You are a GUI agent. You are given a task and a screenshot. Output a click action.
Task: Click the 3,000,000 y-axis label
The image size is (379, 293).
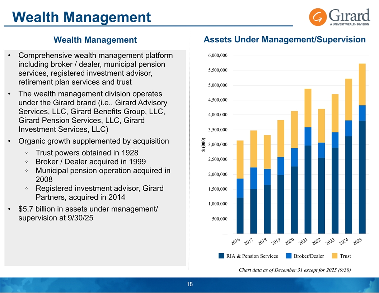[x=217, y=145]
